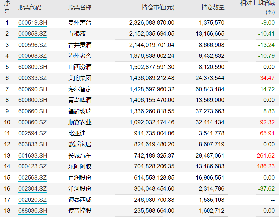Select stock name 美的集团
This screenshot has width=279, height=218.
click(80, 78)
